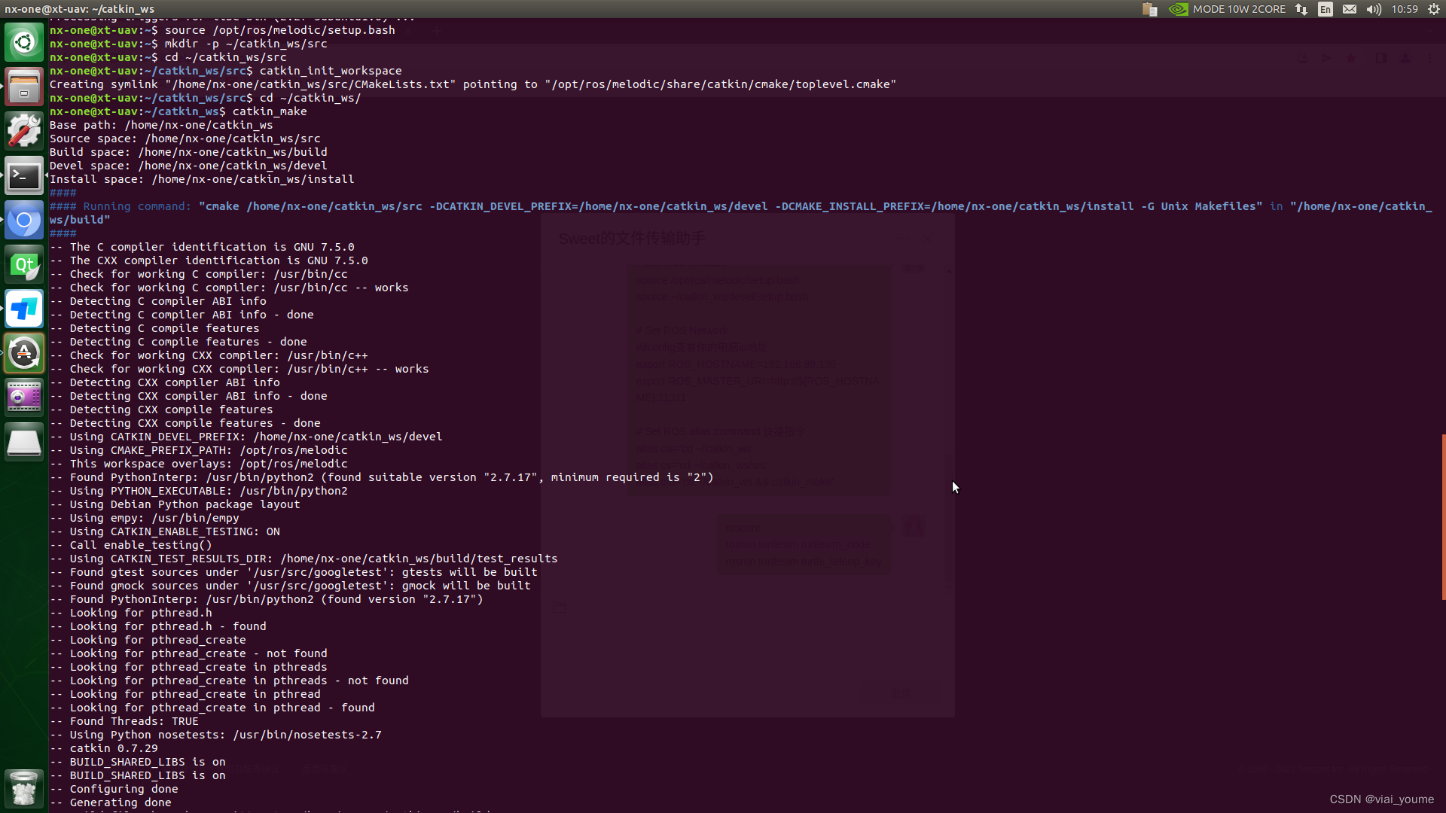Open Chromium browser from the dock
The image size is (1446, 813).
pyautogui.click(x=24, y=220)
